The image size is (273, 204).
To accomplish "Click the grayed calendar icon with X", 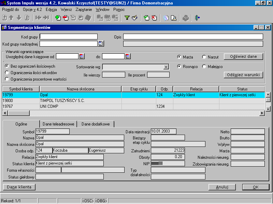I will (x=115, y=18).
